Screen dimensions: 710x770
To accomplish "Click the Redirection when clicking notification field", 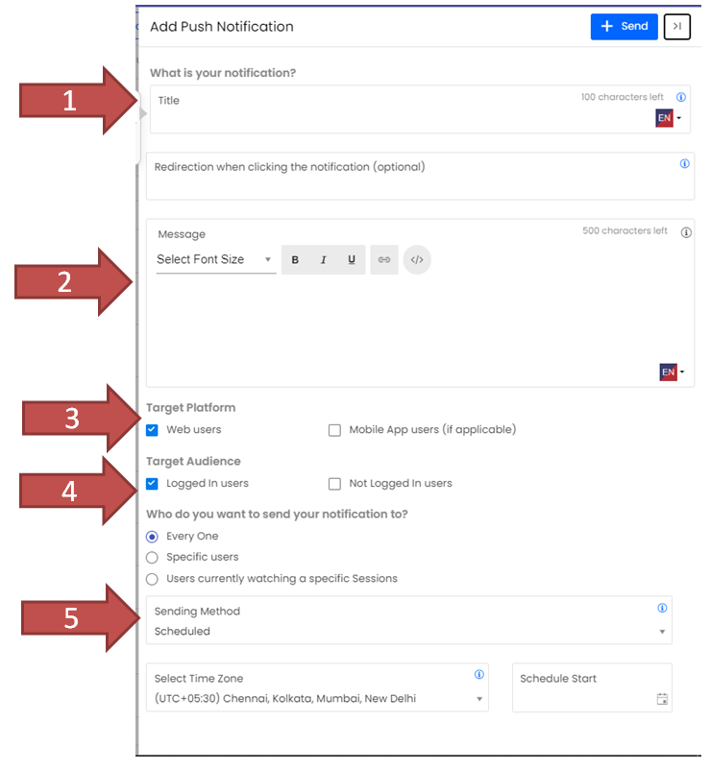I will [419, 176].
